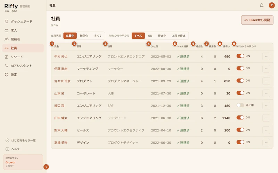The height and width of the screenshot is (173, 278).
Task: Select the 無効化 status filter
Action: coord(84,36)
